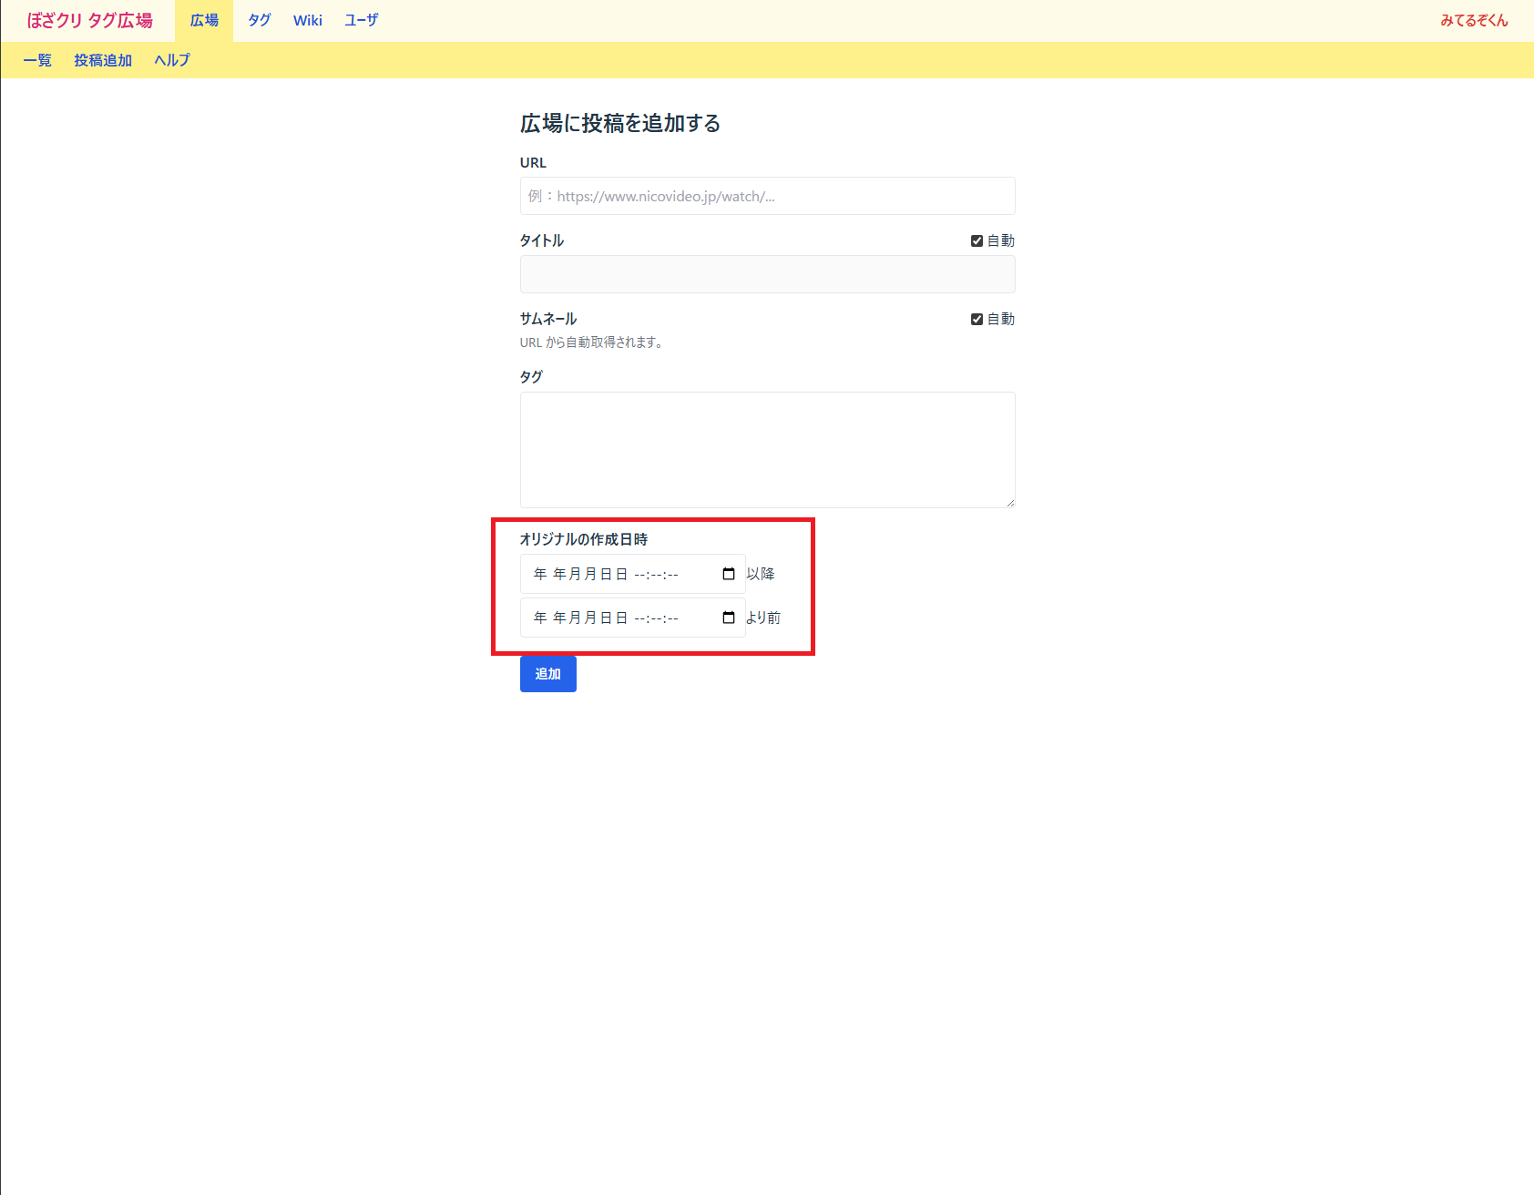Open the ヘルプ page link
This screenshot has height=1195, width=1534.
172,60
